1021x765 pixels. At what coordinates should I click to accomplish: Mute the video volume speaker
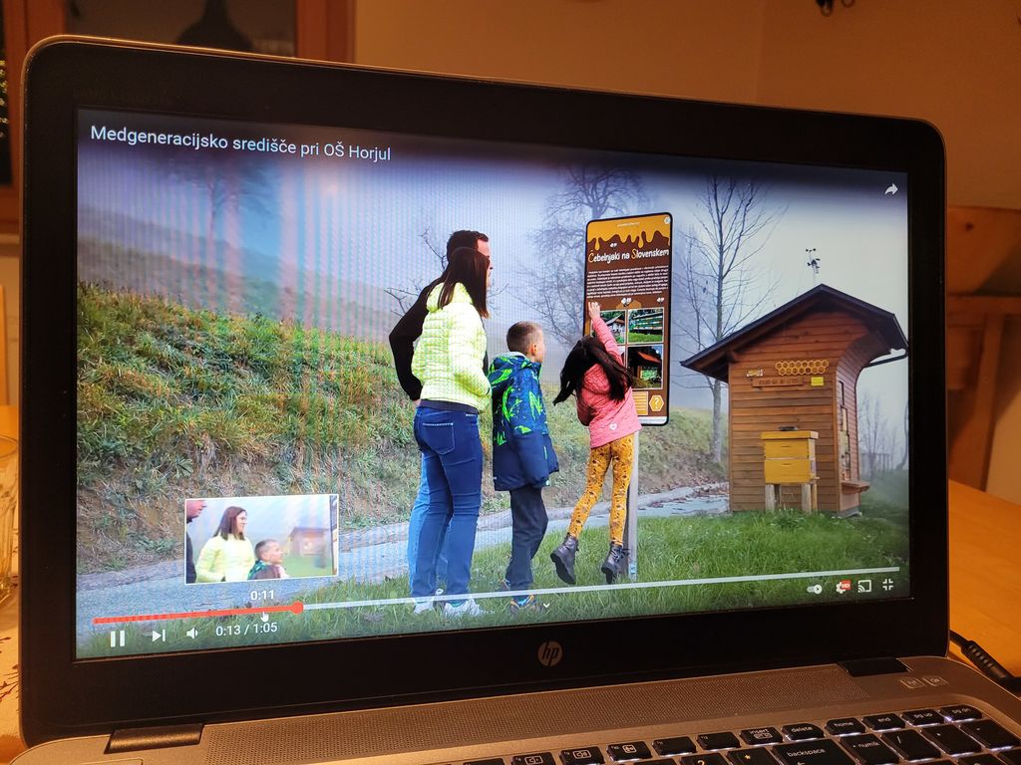pos(191,633)
